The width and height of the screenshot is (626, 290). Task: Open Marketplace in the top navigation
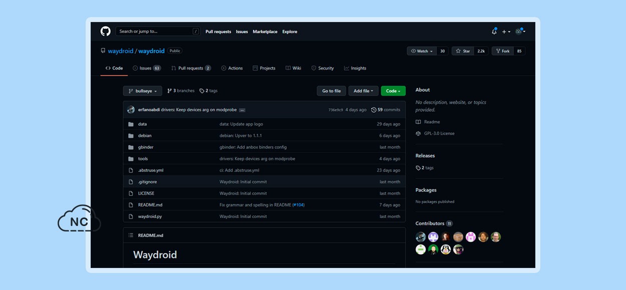(x=265, y=31)
